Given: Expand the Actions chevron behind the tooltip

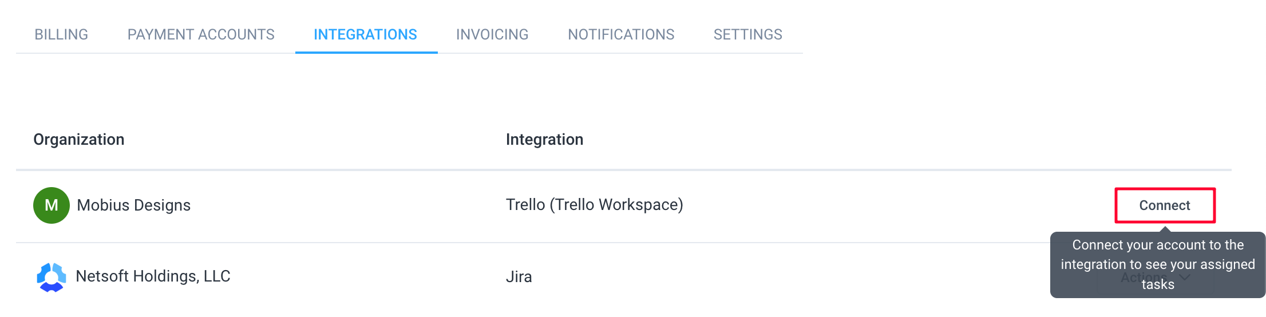Looking at the screenshot, I should pyautogui.click(x=1185, y=278).
